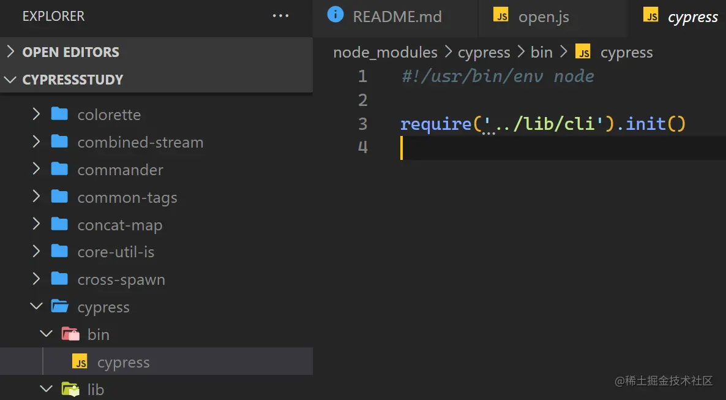Viewport: 726px width, 400px height.
Task: Expand the concat-map folder chevron
Action: [36, 224]
